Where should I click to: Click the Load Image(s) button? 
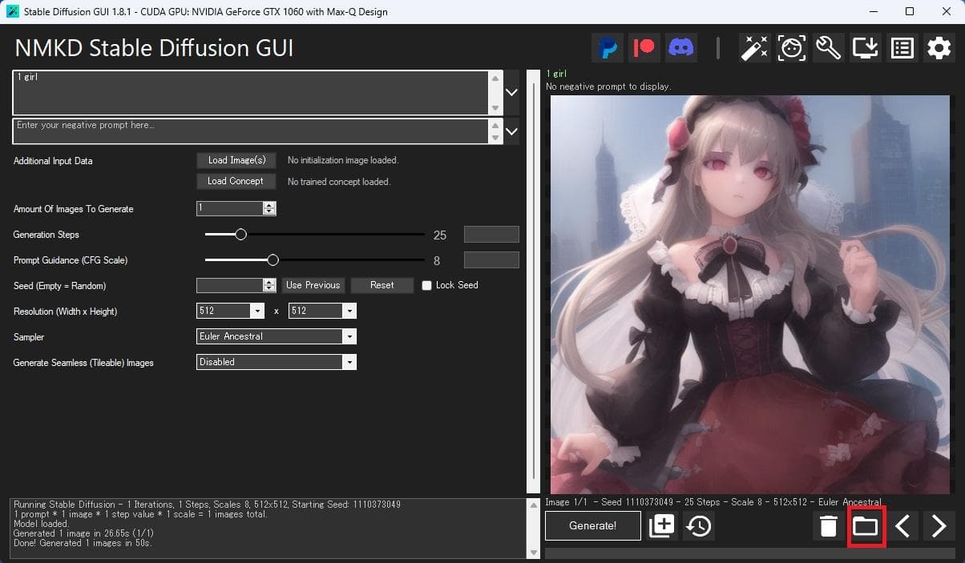click(x=236, y=160)
